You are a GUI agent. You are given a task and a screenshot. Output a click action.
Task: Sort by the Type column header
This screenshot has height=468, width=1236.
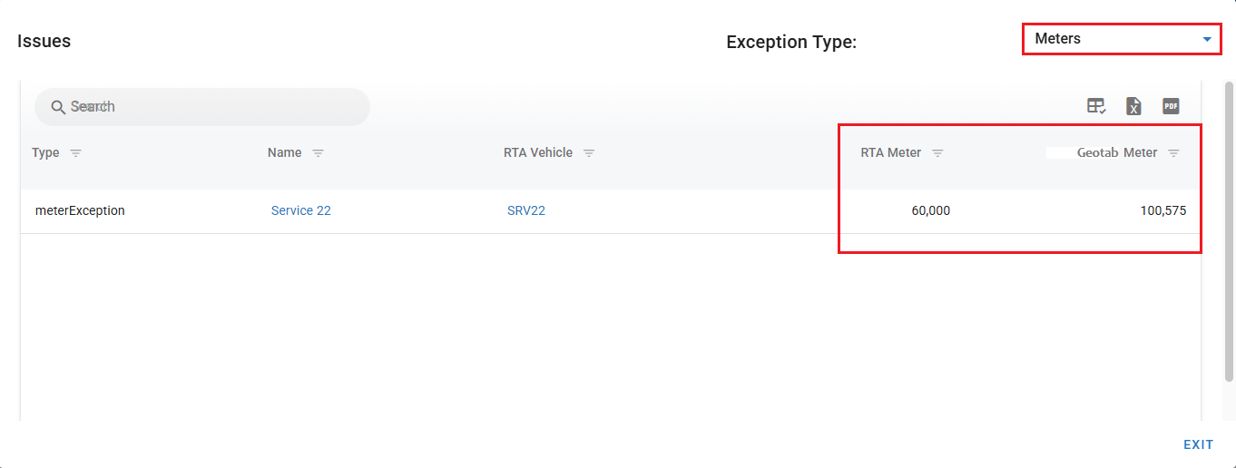tap(45, 153)
